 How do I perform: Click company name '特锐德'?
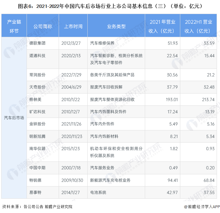[35, 180]
